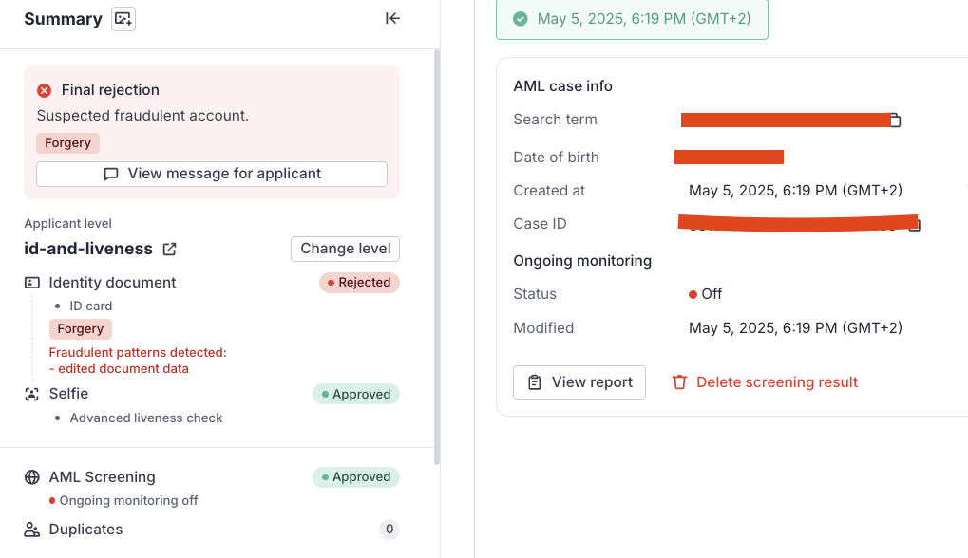This screenshot has height=558, width=968.
Task: Click the add image icon beside Summary
Action: (123, 19)
